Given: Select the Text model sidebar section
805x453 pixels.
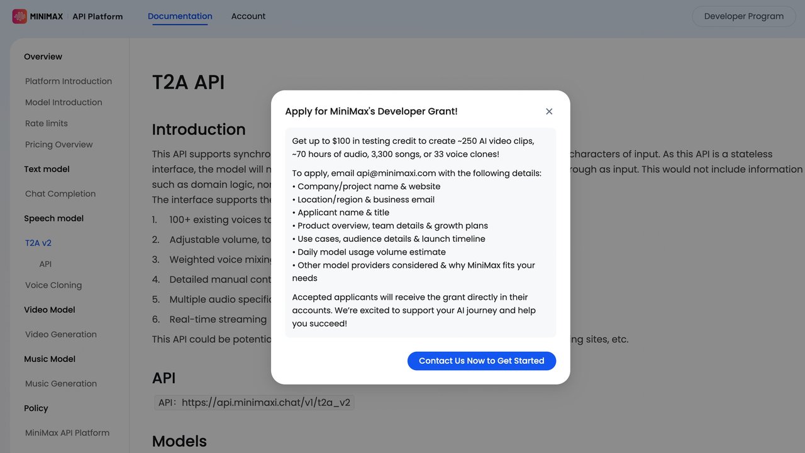Looking at the screenshot, I should coord(47,169).
